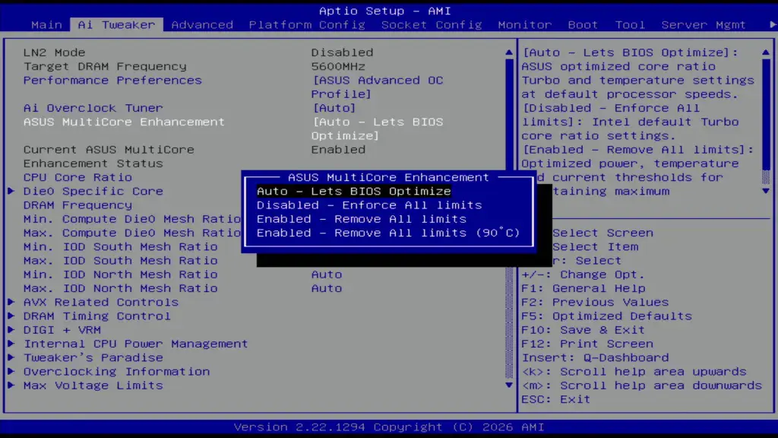Expand DRAM Timing Control submenu
778x438 pixels.
tap(96, 316)
